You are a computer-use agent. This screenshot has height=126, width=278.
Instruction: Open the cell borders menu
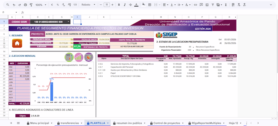[150, 5]
